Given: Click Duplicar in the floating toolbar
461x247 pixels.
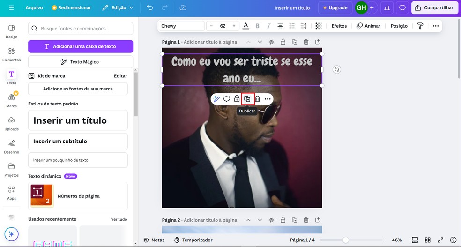Looking at the screenshot, I should coord(247,99).
